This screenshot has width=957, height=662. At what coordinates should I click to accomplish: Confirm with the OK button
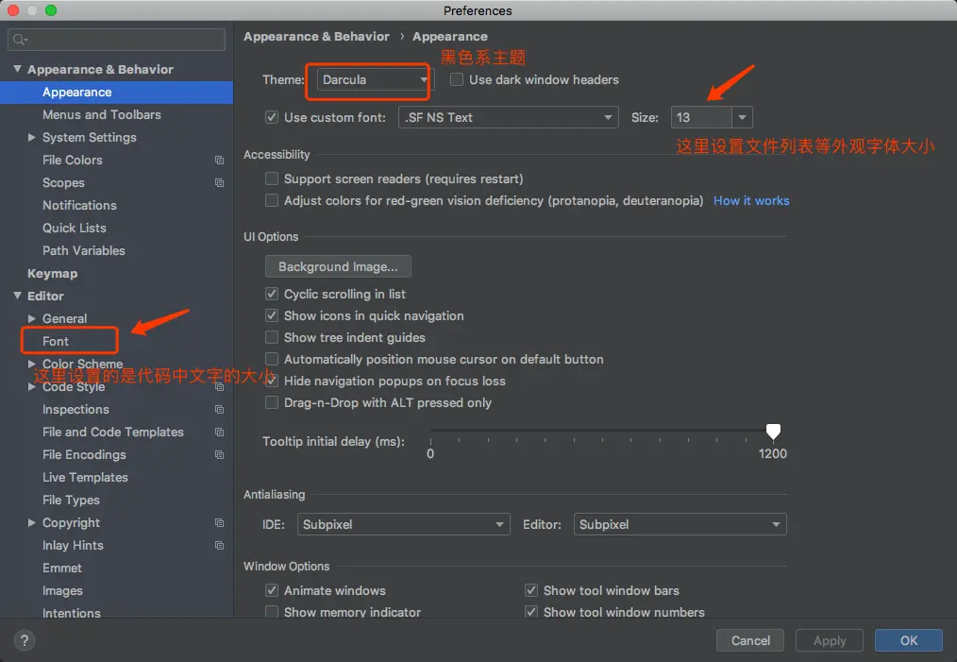coord(909,640)
